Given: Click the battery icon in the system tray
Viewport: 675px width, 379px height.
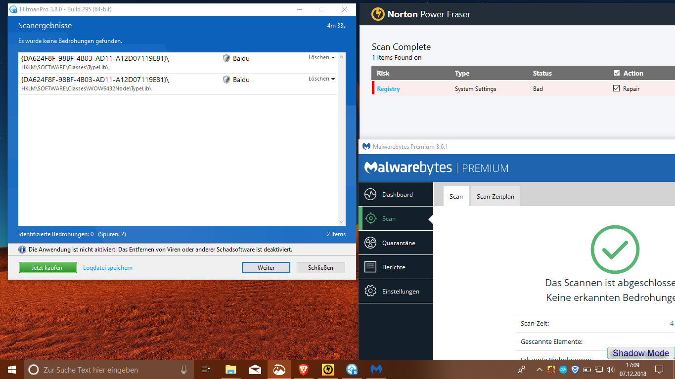Looking at the screenshot, I should pyautogui.click(x=587, y=369).
